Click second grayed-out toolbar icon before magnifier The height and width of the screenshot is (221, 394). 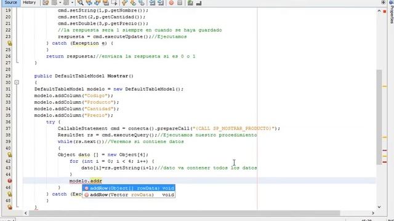click(x=66, y=2)
